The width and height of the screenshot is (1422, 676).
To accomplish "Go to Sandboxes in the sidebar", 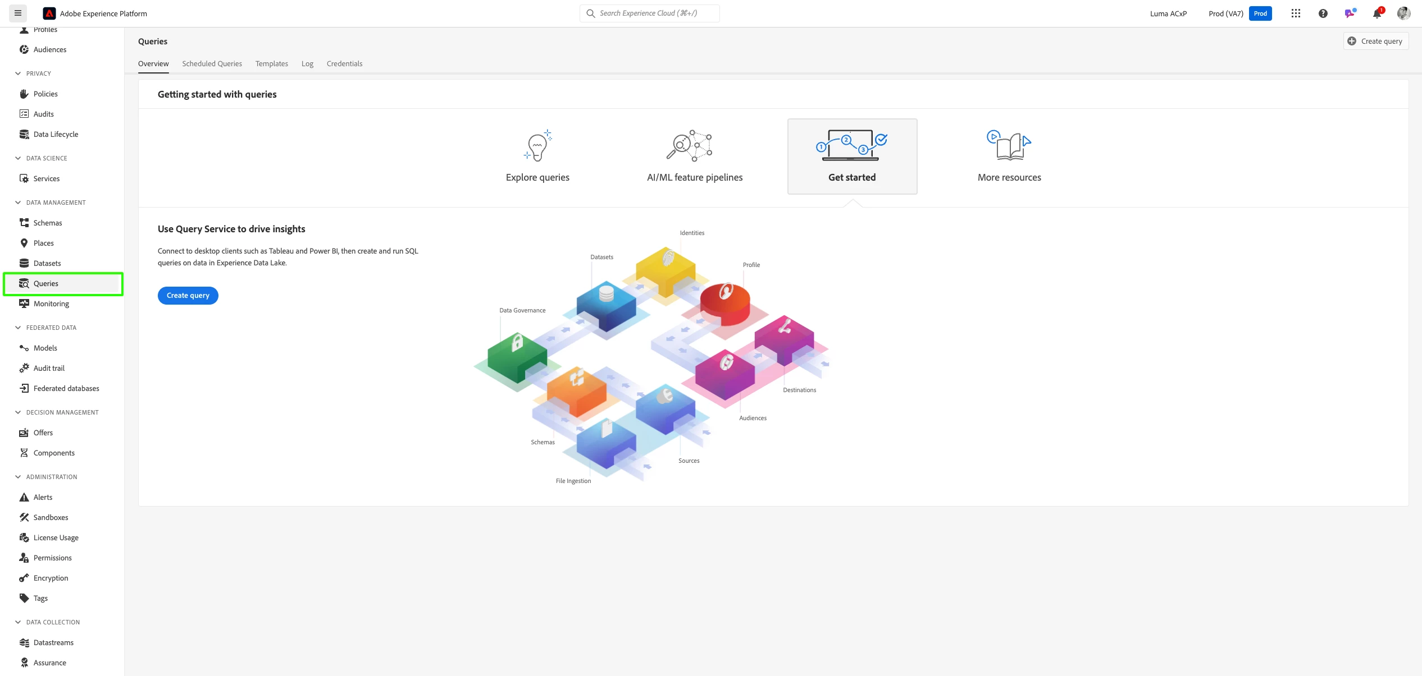I will tap(51, 517).
